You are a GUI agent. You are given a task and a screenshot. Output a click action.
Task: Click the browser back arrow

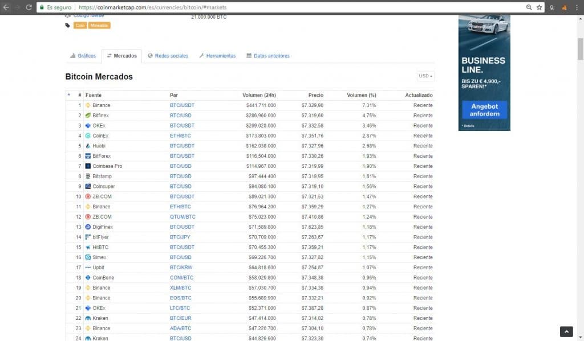(6, 7)
